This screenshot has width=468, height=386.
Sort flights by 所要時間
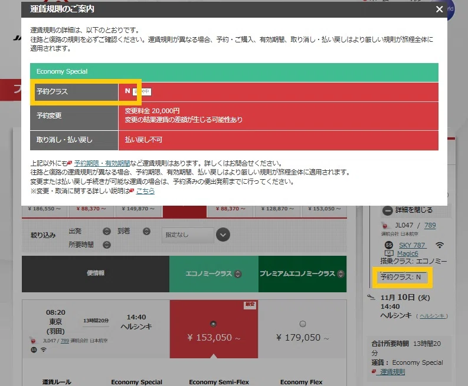tap(107, 245)
